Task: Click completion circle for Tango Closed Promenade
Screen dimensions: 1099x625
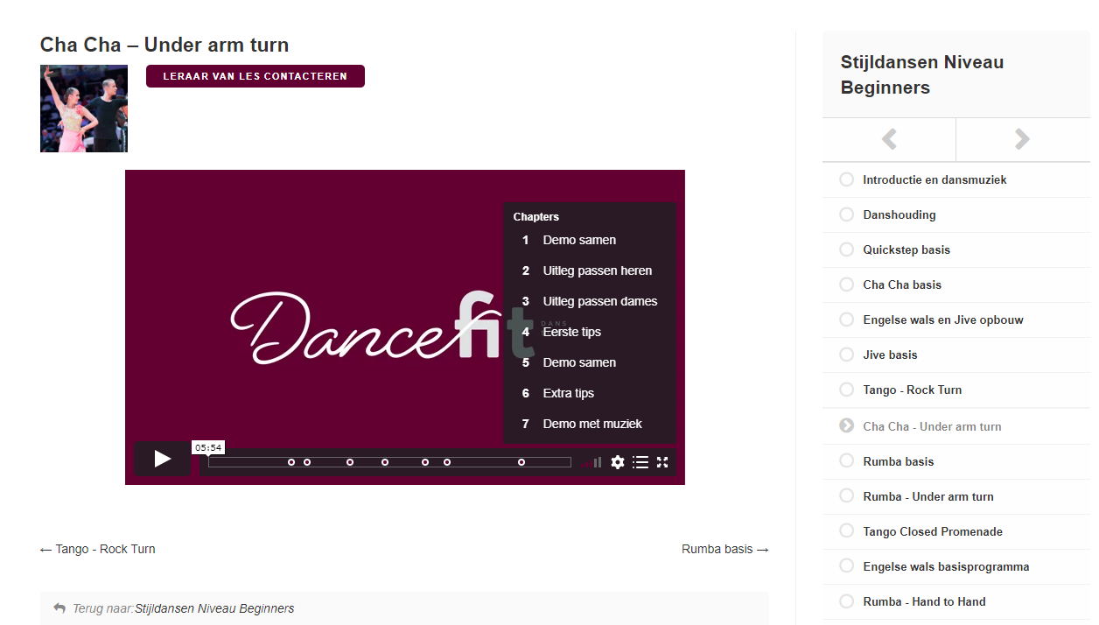Action: pos(846,531)
